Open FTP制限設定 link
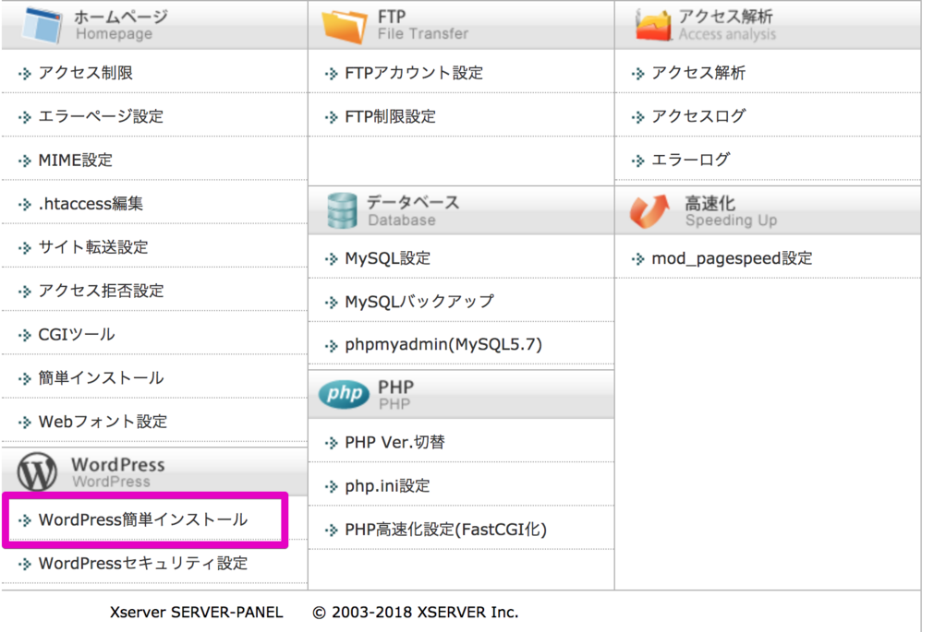 pyautogui.click(x=391, y=116)
